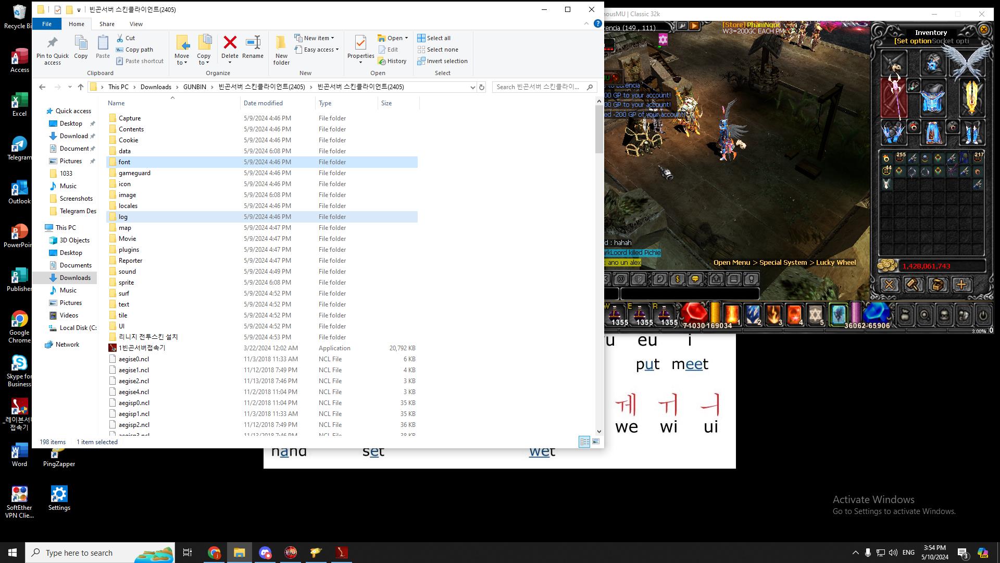Collapse the ribbon with the chevron
Viewport: 1000px width, 563px height.
point(586,24)
